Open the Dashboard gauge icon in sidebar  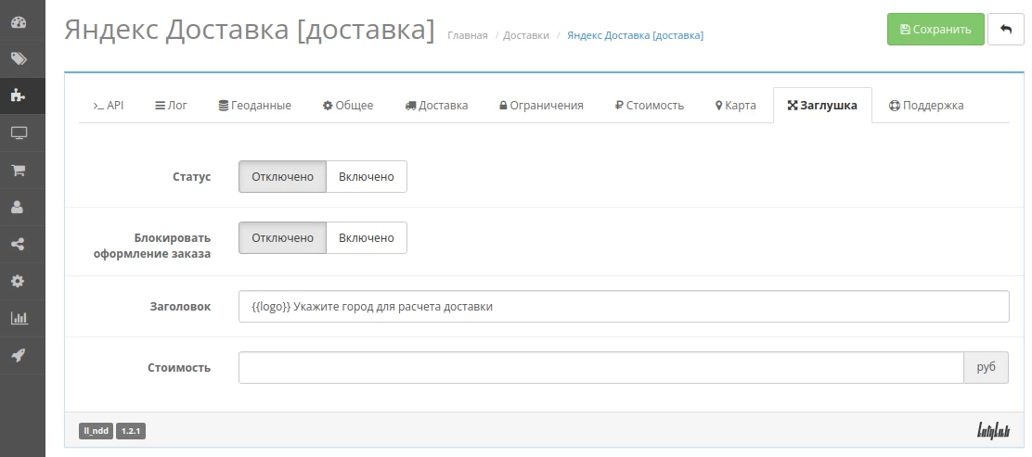click(19, 21)
